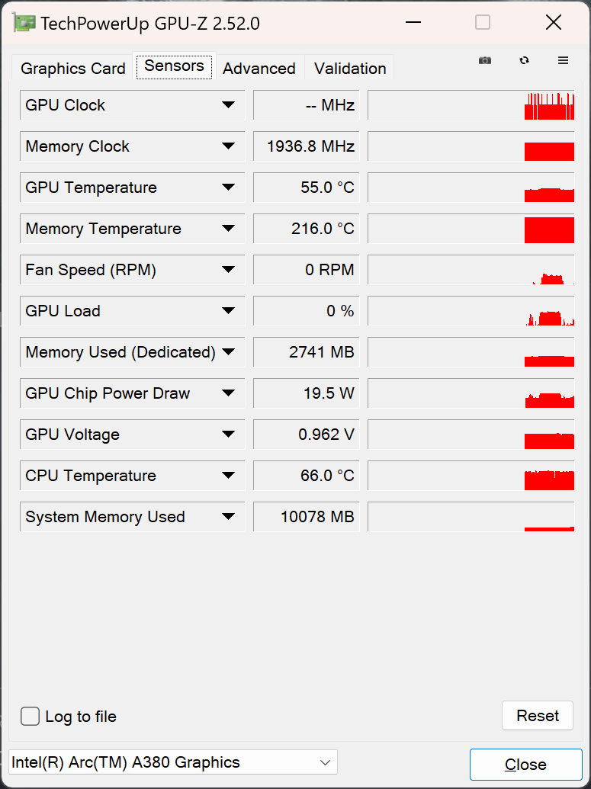Expand the GPU Clock sensor dropdown
The width and height of the screenshot is (591, 789).
(x=228, y=105)
